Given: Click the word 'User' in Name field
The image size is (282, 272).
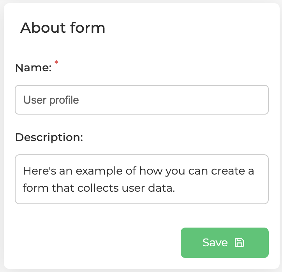Looking at the screenshot, I should coord(35,100).
